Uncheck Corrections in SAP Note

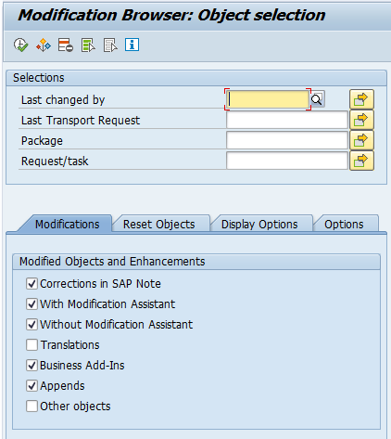coord(32,283)
